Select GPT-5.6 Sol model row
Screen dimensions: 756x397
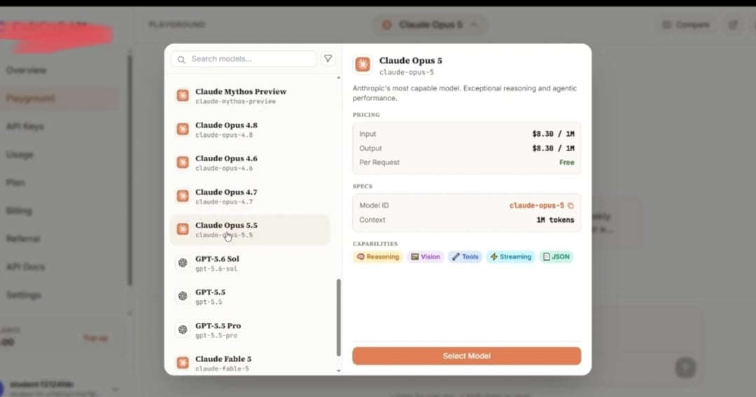(x=250, y=263)
